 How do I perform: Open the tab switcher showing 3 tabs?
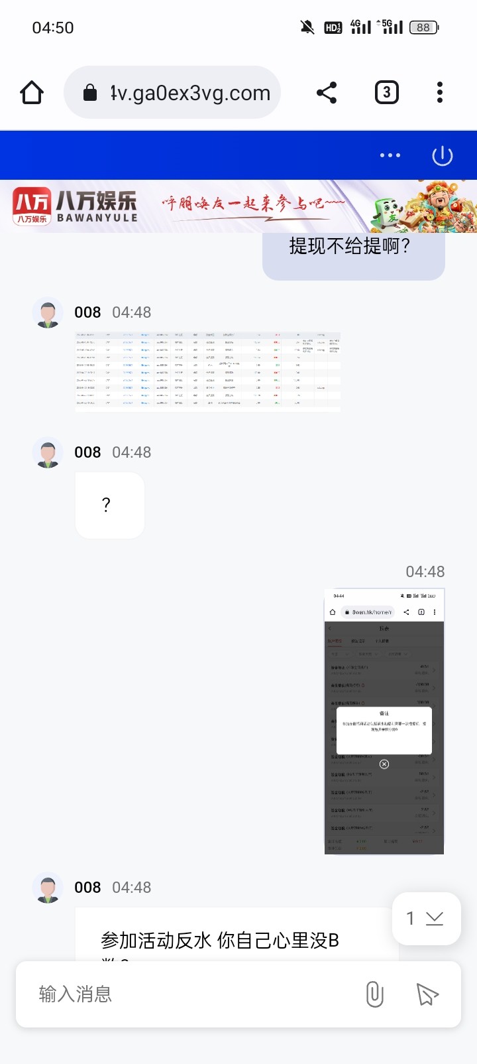point(387,92)
